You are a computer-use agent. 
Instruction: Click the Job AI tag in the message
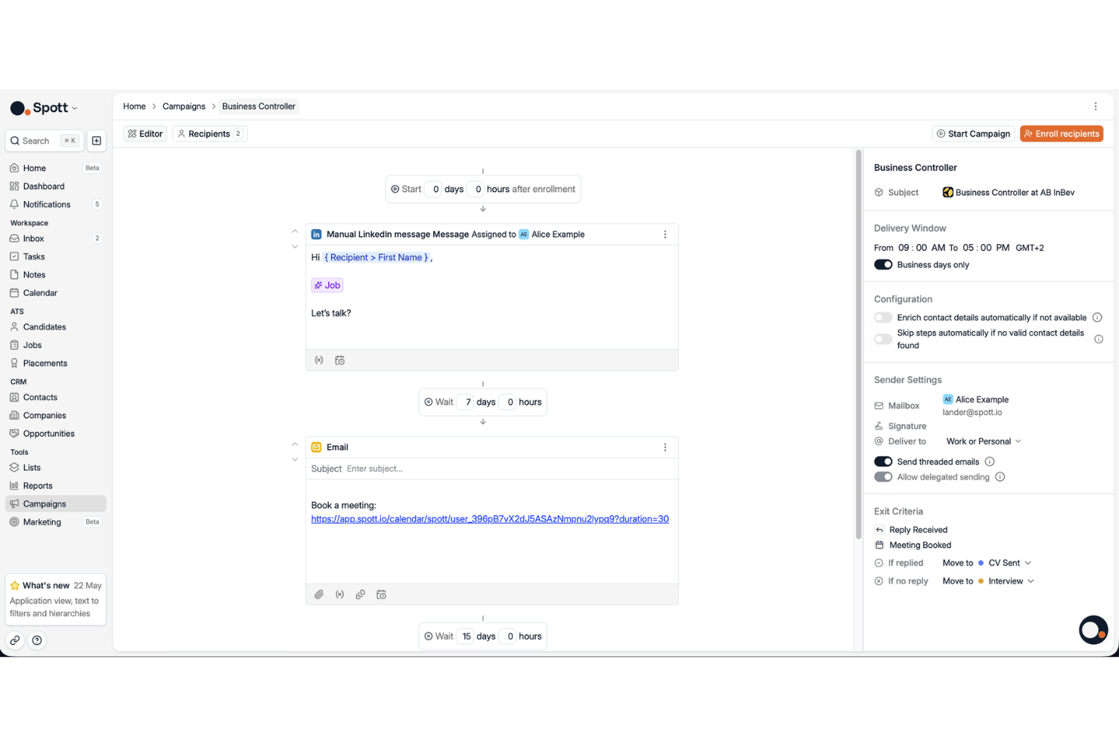tap(327, 285)
